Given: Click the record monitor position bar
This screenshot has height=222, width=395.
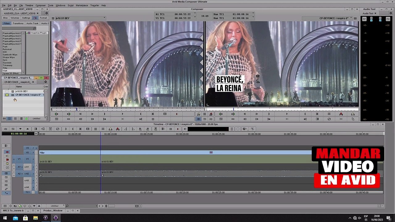Looking at the screenshot, I should click(282, 109).
